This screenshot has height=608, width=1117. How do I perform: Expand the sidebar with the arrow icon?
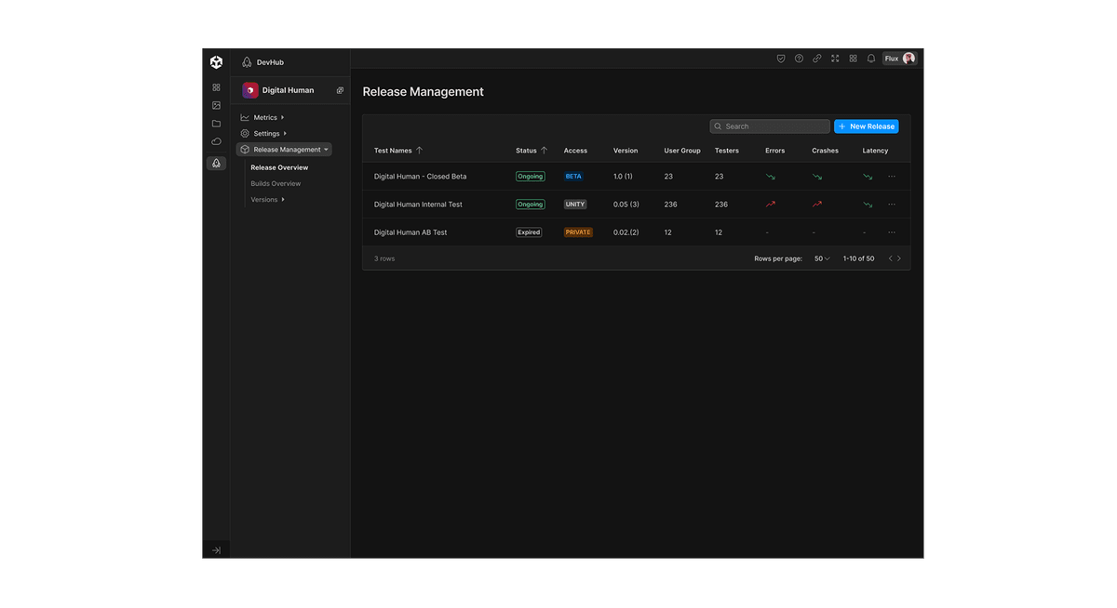coord(216,550)
